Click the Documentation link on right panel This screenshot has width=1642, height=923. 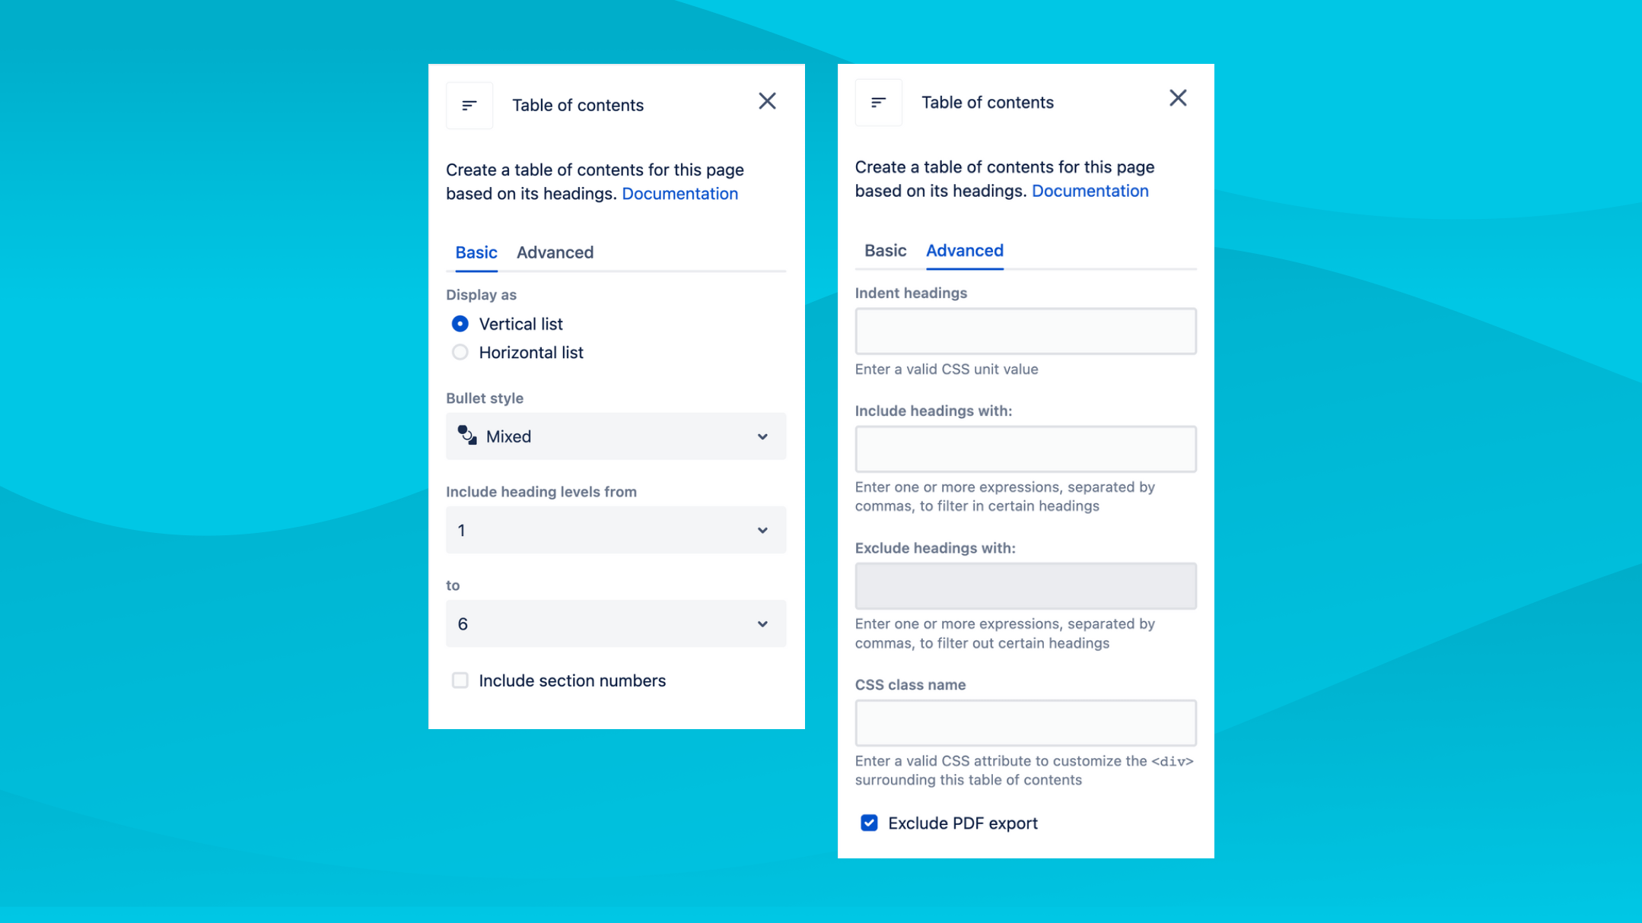[1090, 191]
